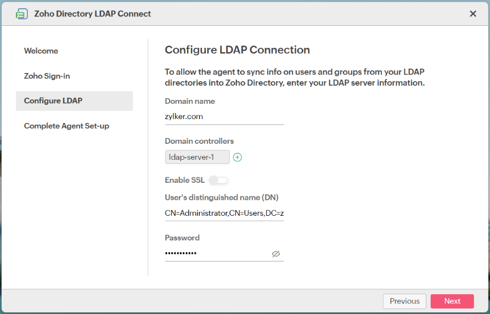This screenshot has width=490, height=314.
Task: Focus the User's distinguished name field
Action: [224, 213]
